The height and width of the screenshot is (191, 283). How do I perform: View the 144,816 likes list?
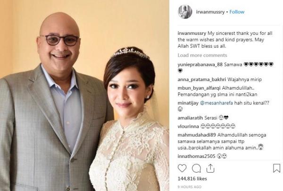[x=192, y=179]
